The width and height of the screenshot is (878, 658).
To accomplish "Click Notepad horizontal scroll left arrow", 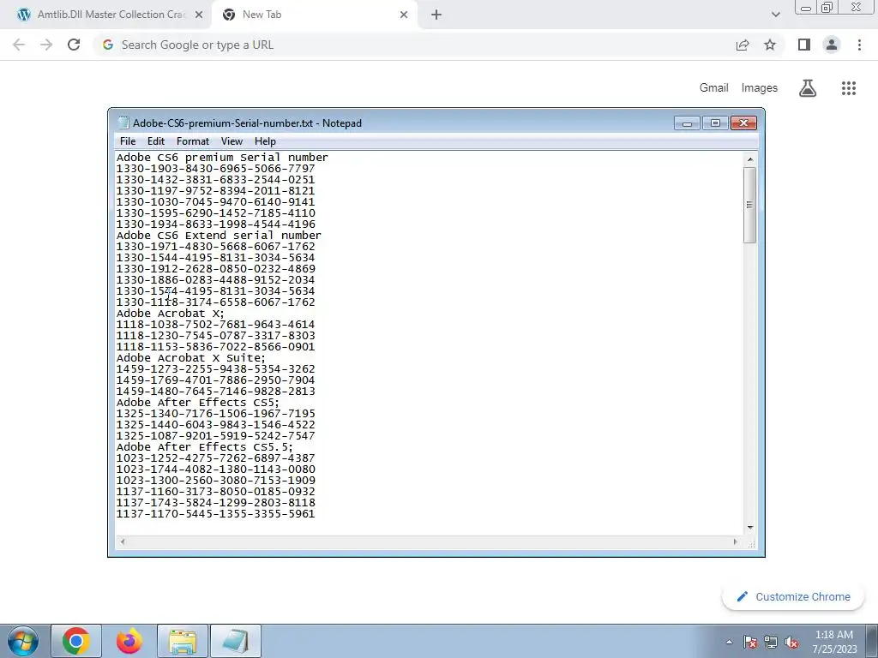I will [123, 541].
